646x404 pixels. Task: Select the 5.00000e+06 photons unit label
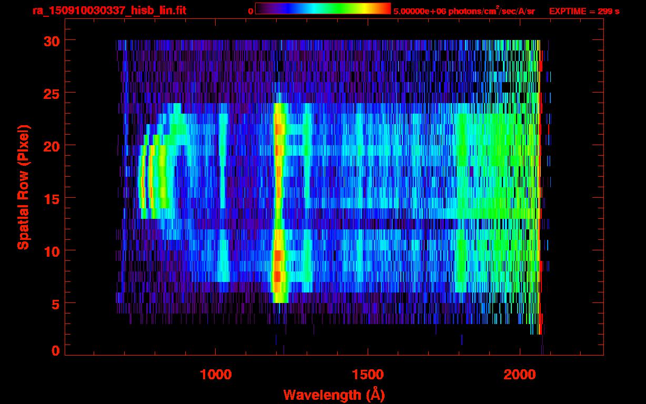point(463,11)
